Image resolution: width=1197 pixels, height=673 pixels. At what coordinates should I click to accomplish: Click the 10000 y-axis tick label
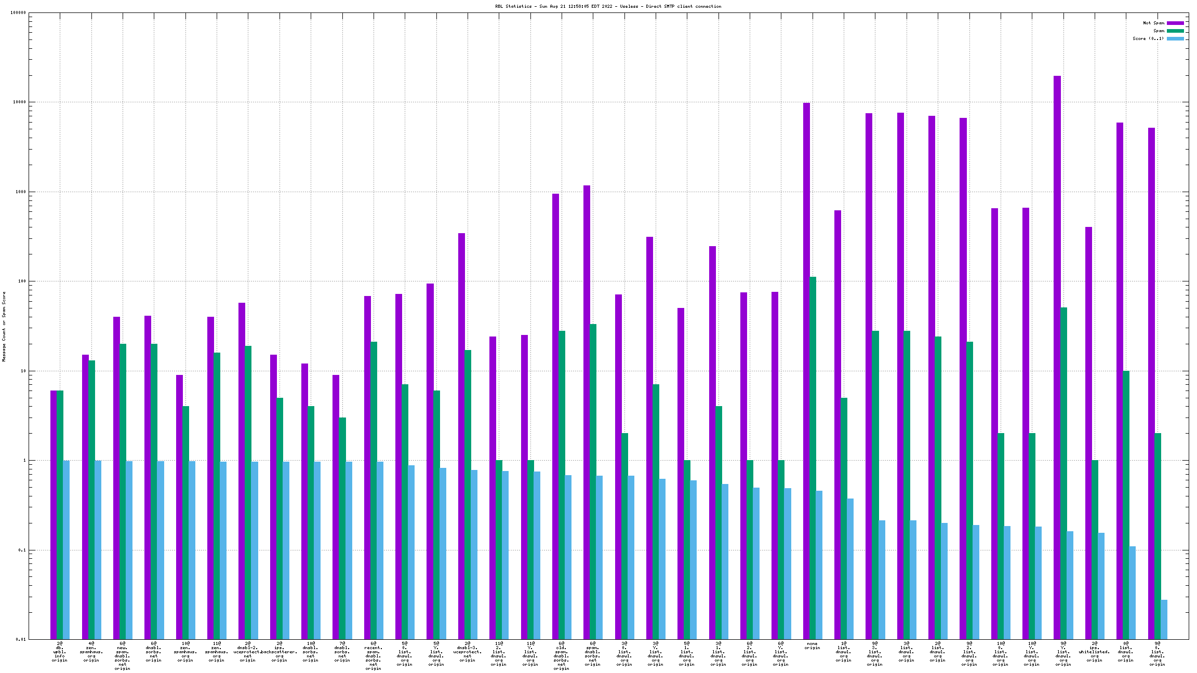[19, 102]
